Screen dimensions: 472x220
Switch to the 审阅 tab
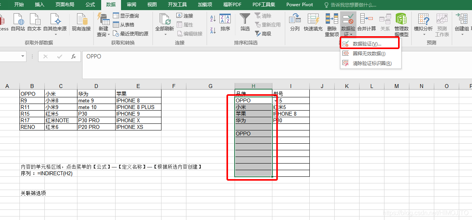(132, 5)
